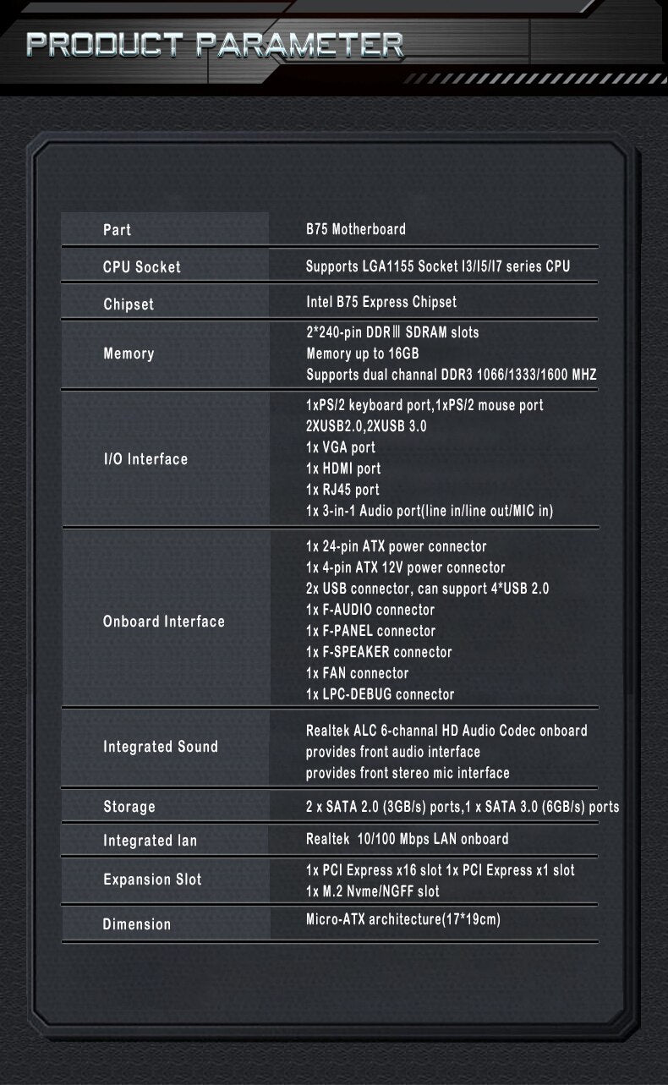
Task: Select the Part row label
Action: 117,230
